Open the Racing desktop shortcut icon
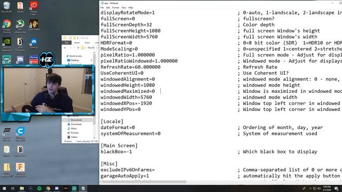342x192 pixels. click(x=34, y=59)
